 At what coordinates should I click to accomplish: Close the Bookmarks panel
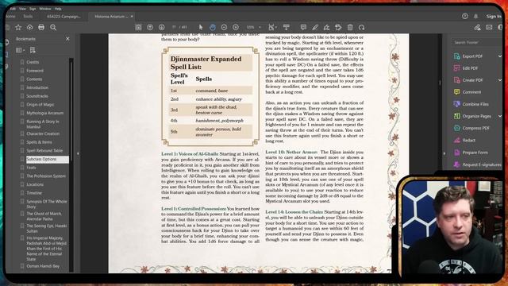coord(67,39)
